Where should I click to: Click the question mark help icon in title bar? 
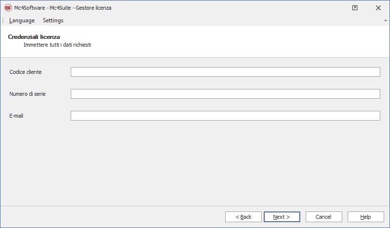point(354,8)
